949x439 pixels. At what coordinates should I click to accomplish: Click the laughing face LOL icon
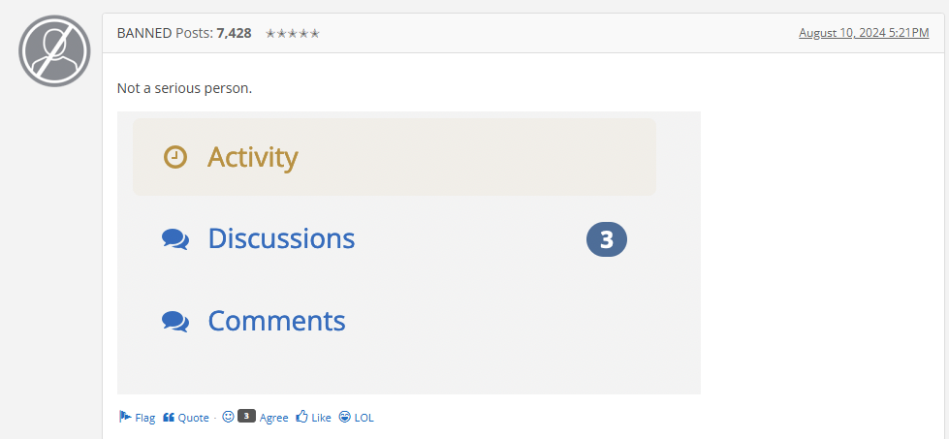coord(345,417)
